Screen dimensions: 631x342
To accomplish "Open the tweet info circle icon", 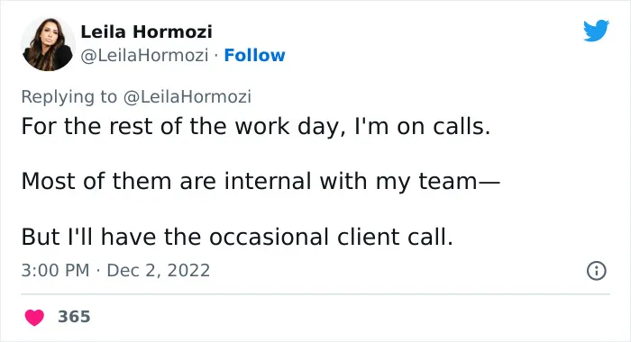I will coord(597,271).
